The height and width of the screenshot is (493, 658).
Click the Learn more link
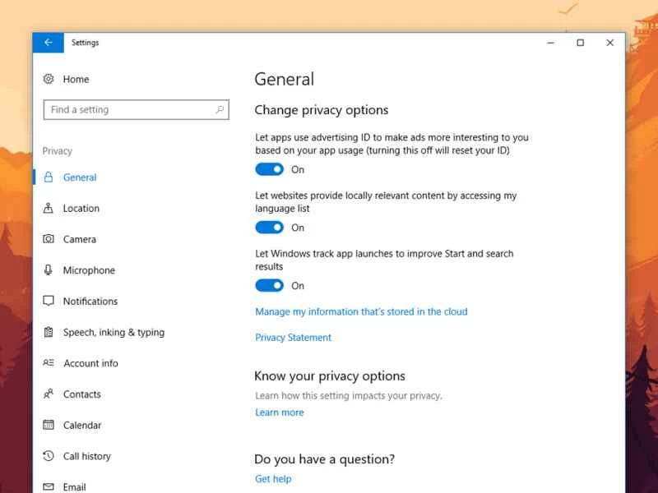[280, 412]
